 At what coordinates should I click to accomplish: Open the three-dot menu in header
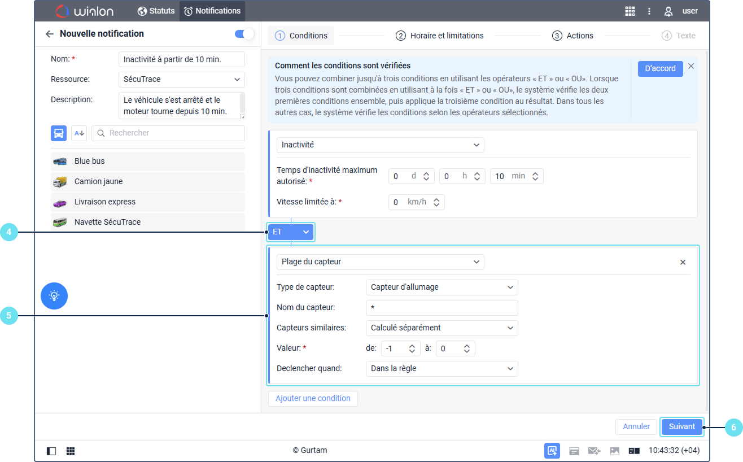(649, 11)
